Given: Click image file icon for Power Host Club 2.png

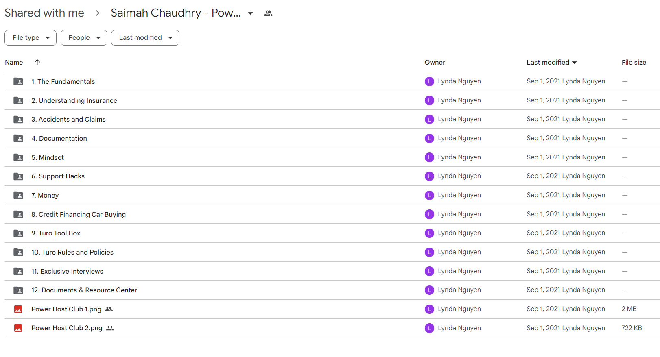Looking at the screenshot, I should (x=18, y=328).
